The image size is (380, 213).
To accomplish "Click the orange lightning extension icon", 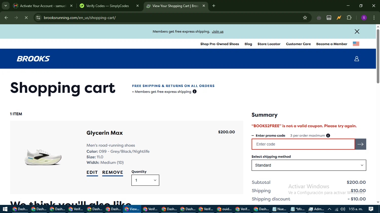I will [x=339, y=17].
